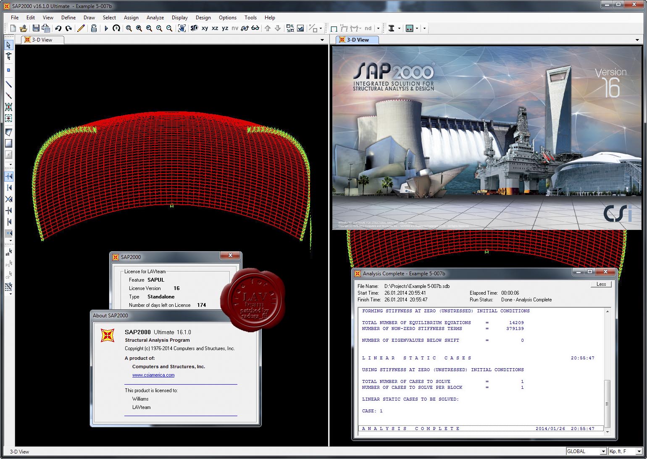The image size is (647, 459).
Task: Click the rubber band zoom magnifier
Action: point(129,28)
